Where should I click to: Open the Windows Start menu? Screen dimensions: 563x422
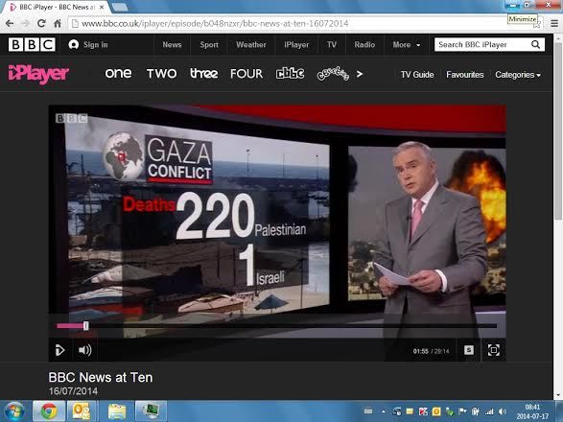coord(13,411)
